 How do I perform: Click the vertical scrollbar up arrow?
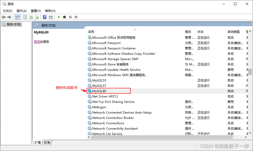(250, 31)
